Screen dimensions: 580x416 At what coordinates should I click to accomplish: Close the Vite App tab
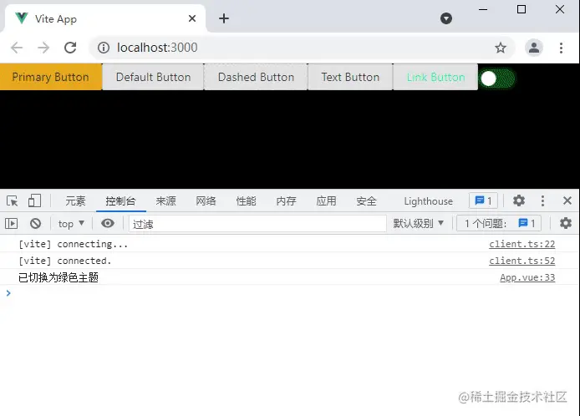pyautogui.click(x=192, y=18)
